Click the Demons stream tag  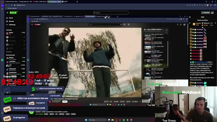(x=62, y=114)
